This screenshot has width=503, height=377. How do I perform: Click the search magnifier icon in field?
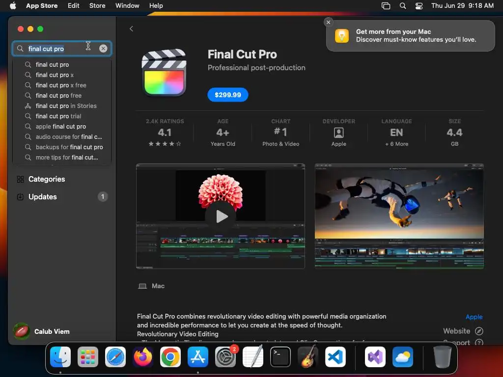pyautogui.click(x=20, y=49)
